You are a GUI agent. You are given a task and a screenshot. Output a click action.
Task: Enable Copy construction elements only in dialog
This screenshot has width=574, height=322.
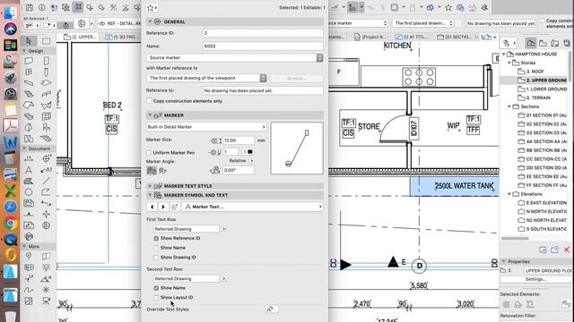(x=149, y=101)
